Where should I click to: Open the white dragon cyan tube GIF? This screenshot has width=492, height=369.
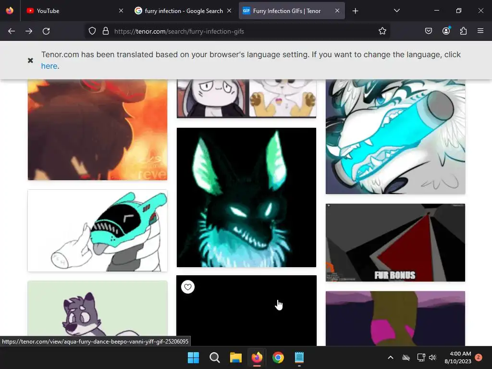395,136
